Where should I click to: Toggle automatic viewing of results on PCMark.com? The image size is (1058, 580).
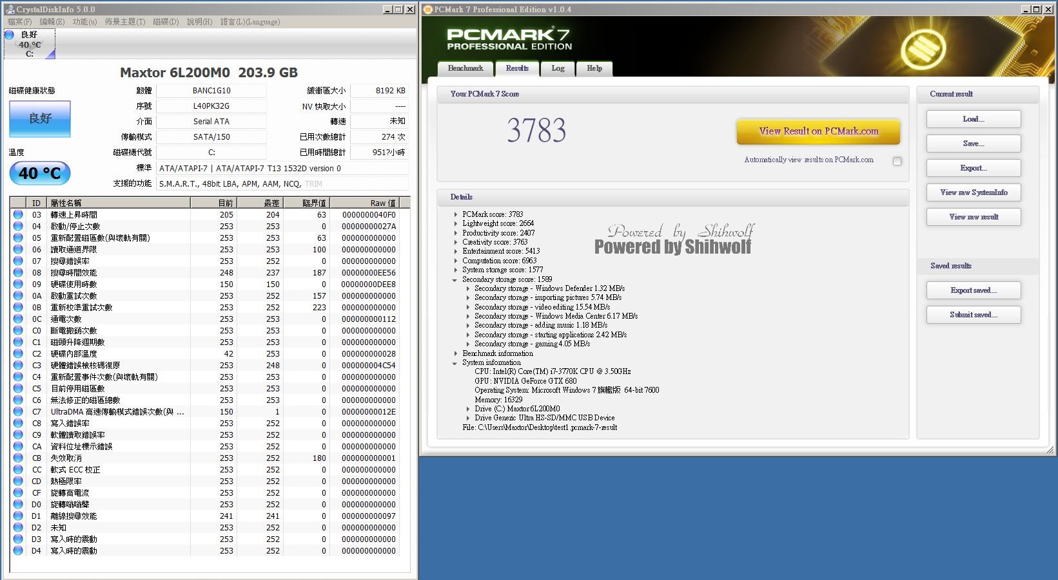[897, 161]
